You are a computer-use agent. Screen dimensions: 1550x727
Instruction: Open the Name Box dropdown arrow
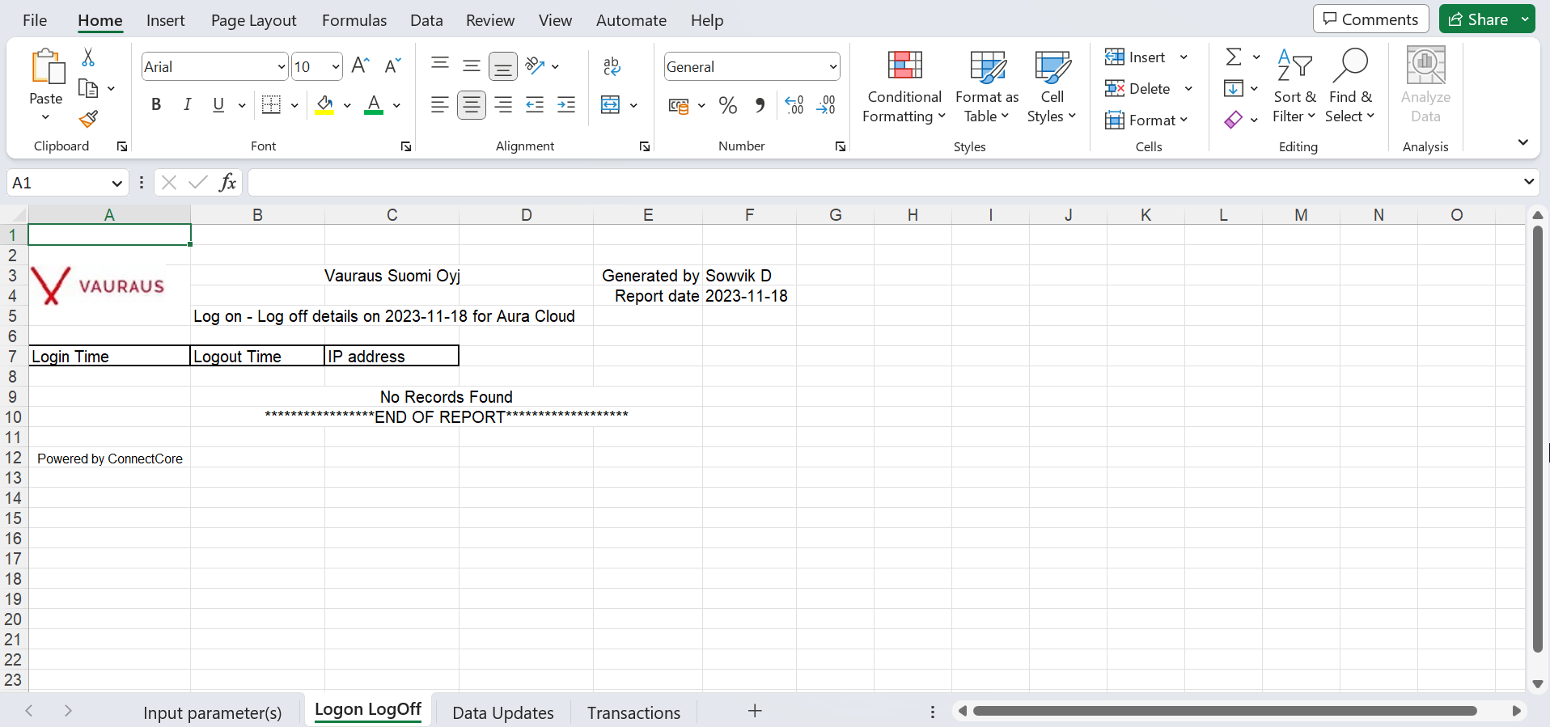[x=116, y=184]
